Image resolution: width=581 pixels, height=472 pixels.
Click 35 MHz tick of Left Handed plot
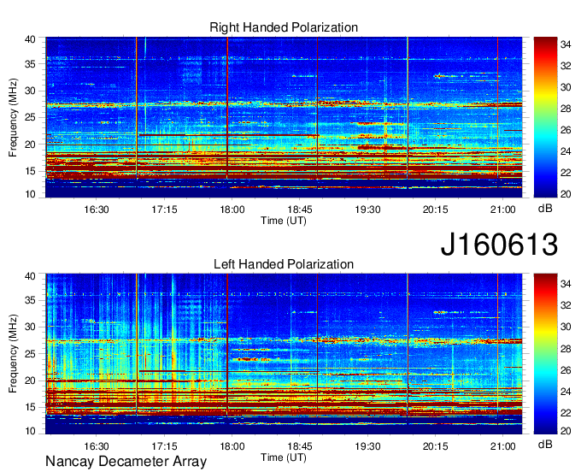30,301
